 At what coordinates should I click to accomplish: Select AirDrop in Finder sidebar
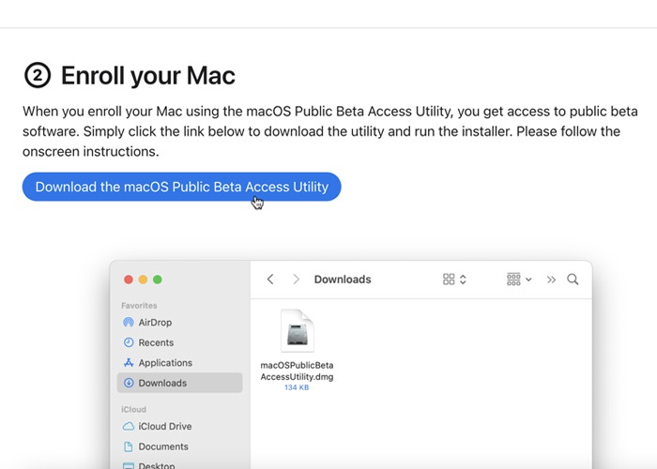tap(179, 323)
